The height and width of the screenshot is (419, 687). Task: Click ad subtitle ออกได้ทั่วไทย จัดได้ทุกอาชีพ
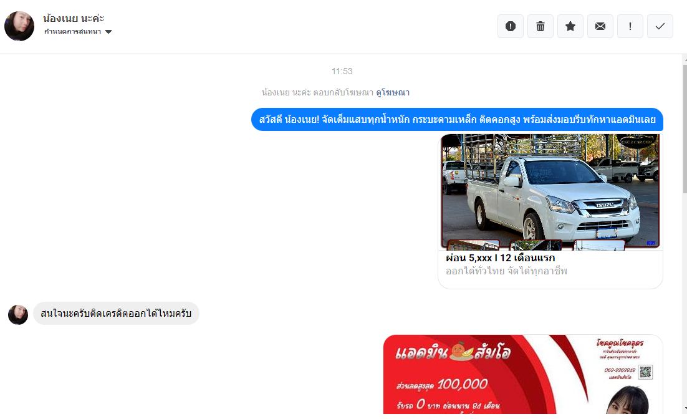tap(506, 271)
